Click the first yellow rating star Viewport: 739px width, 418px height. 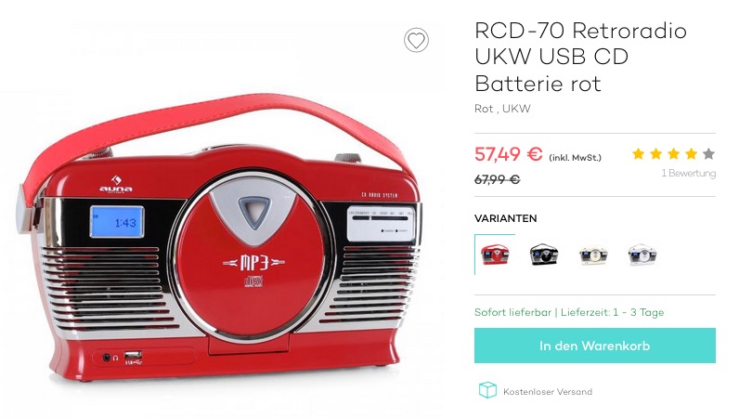coord(638,154)
